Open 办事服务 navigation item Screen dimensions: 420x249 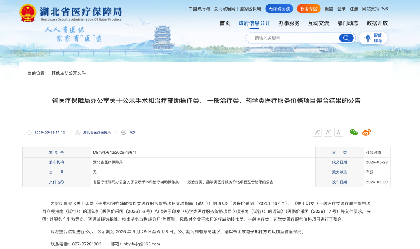point(289,23)
